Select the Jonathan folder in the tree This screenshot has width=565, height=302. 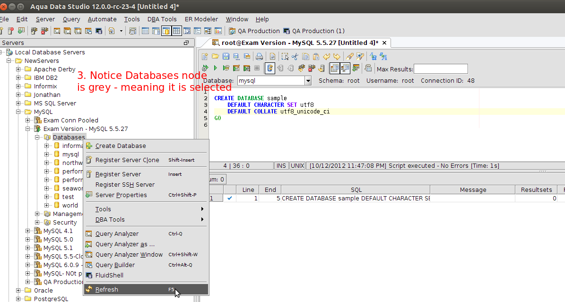click(47, 95)
